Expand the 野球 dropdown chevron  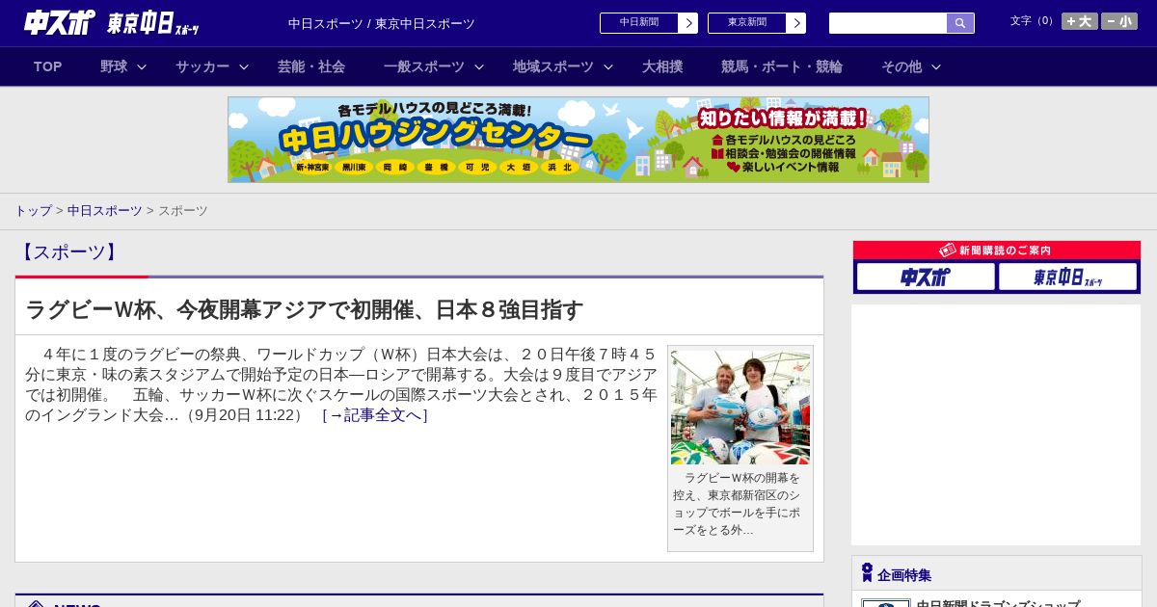pyautogui.click(x=142, y=66)
